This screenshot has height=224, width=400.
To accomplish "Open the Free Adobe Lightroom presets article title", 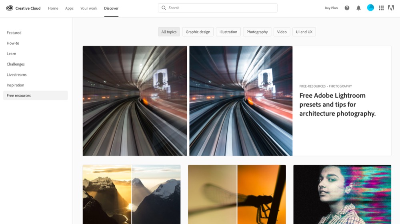I will click(338, 104).
